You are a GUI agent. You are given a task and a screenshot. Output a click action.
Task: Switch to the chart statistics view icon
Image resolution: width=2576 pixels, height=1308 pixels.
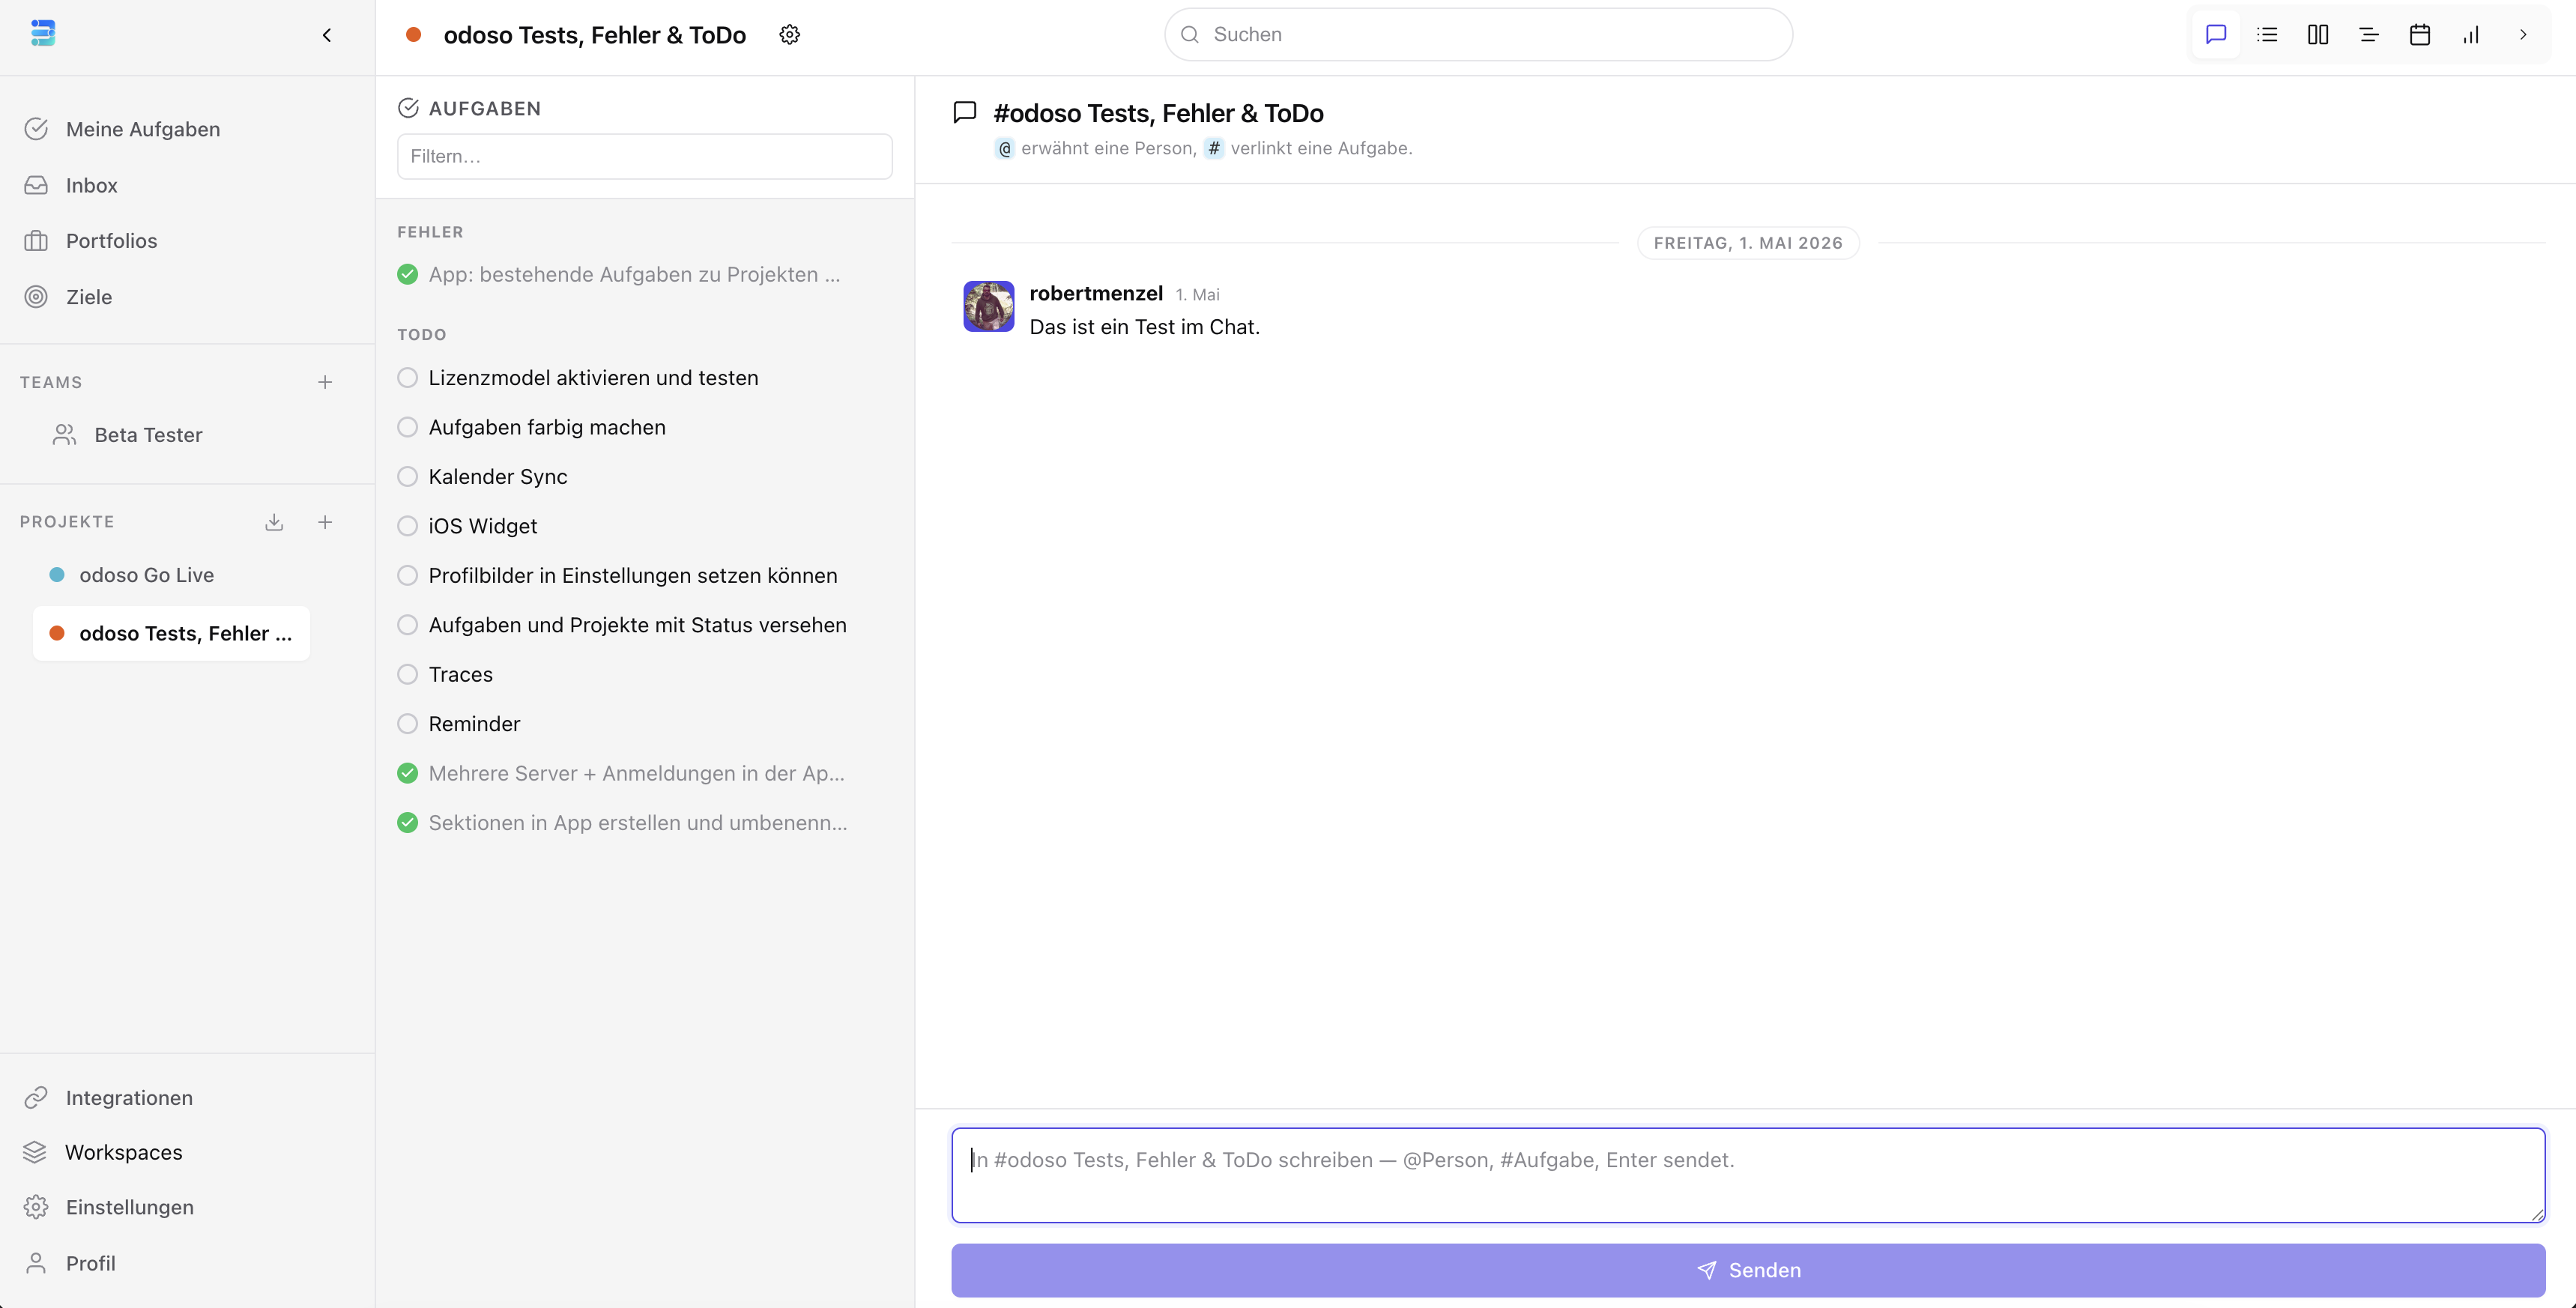2471,35
